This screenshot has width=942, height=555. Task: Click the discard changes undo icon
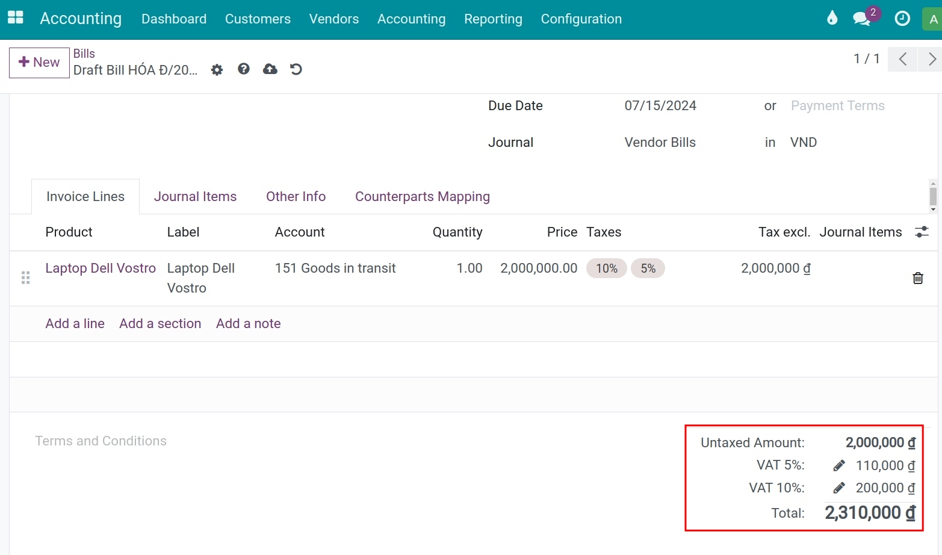296,69
